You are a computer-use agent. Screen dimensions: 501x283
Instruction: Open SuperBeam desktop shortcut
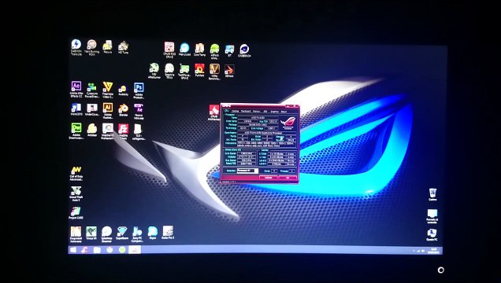coord(122,233)
